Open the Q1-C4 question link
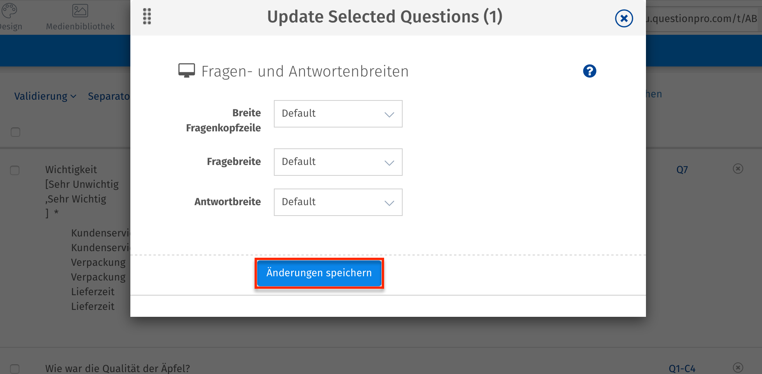The width and height of the screenshot is (762, 374). (682, 369)
